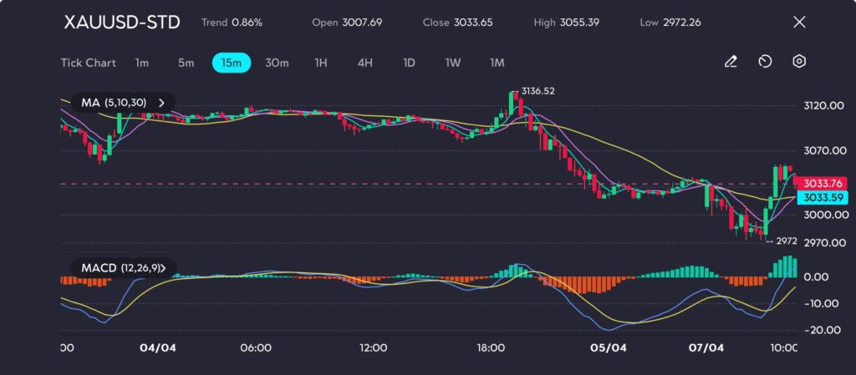Select the 1W weekly timeframe
Screen dimensions: 856x375
click(x=452, y=63)
